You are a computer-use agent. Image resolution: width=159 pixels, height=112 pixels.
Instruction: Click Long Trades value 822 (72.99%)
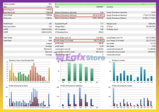pyautogui.click(x=151, y=38)
